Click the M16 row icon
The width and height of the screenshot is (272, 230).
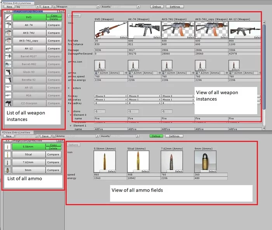(x=8, y=96)
